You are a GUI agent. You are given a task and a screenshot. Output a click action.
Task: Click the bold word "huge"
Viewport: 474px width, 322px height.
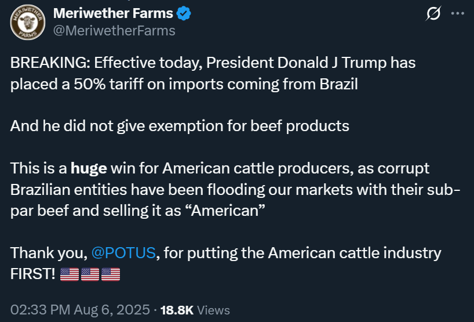pyautogui.click(x=89, y=169)
